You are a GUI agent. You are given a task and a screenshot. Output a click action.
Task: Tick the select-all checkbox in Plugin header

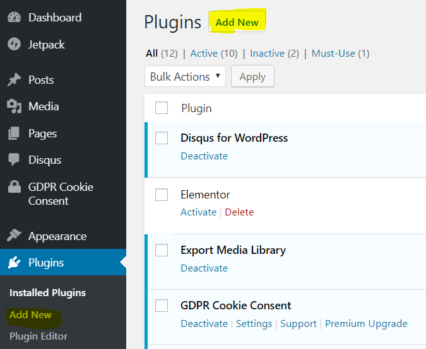coord(162,108)
